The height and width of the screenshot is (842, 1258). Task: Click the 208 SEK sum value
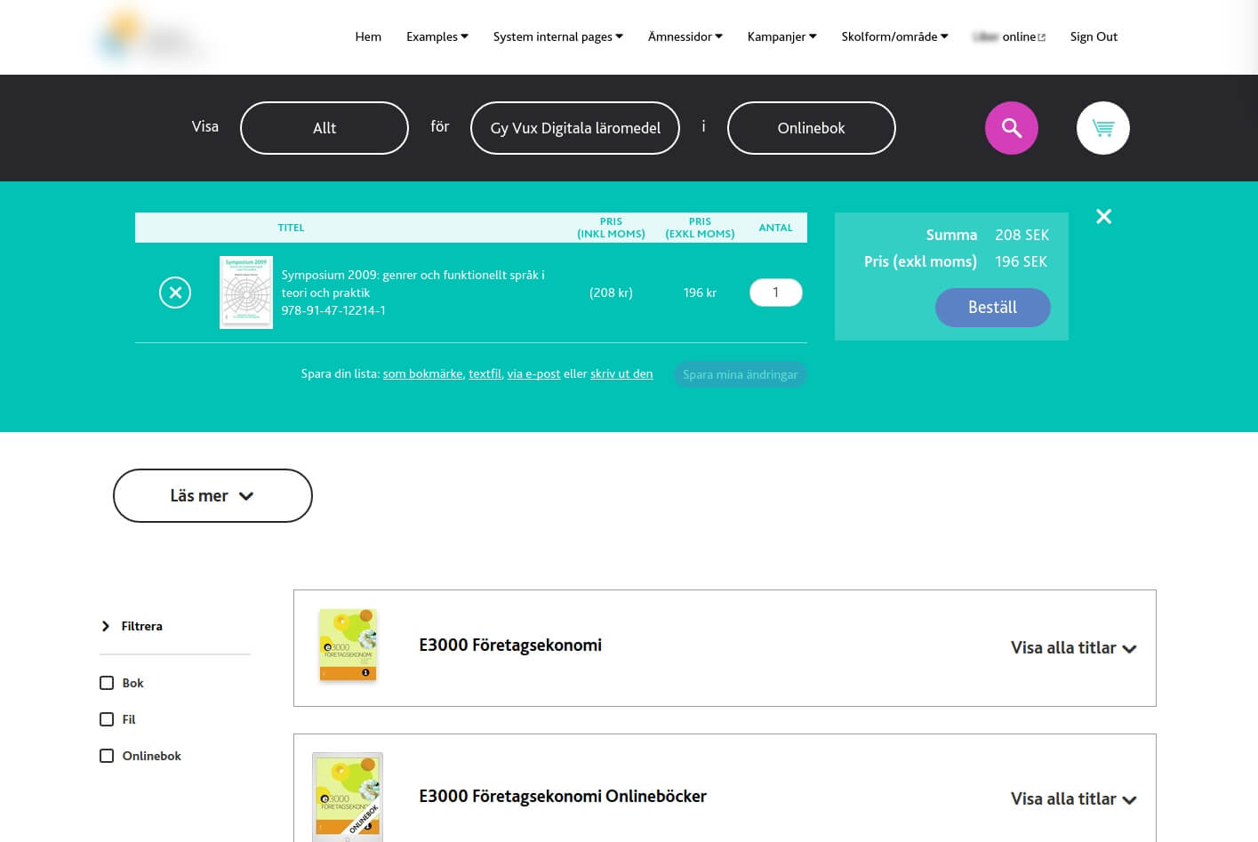tap(1022, 235)
